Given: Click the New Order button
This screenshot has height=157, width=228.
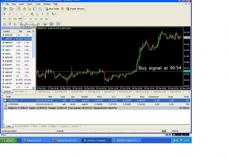Looking at the screenshot, I should 52,9.
